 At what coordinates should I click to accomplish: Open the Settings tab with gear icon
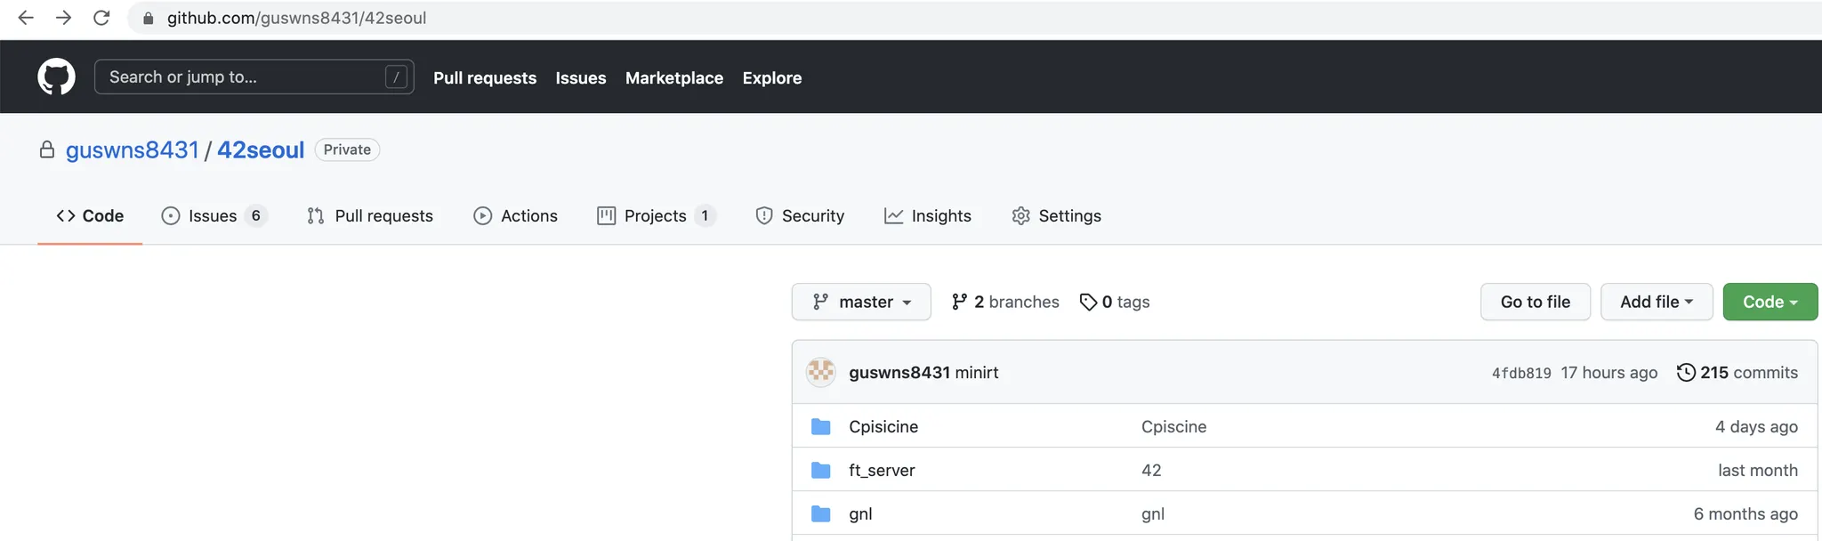[x=1057, y=216]
